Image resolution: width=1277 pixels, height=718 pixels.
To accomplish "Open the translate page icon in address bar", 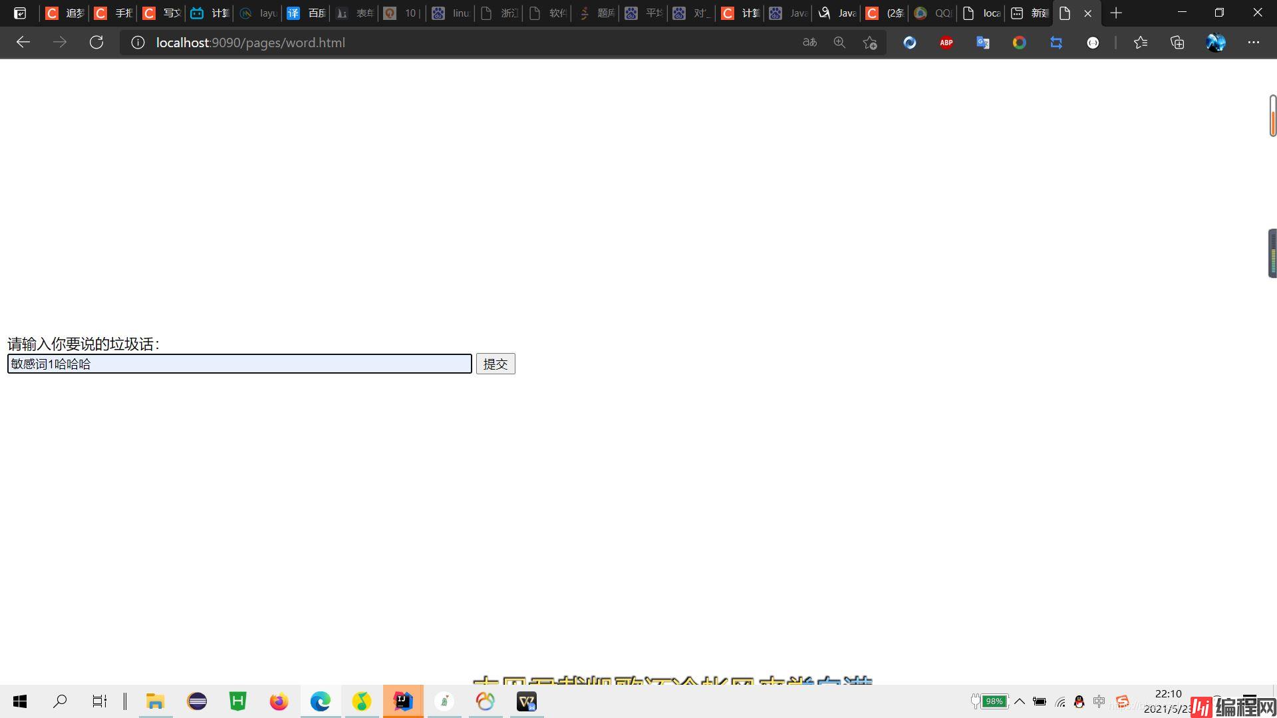I will 809,43.
